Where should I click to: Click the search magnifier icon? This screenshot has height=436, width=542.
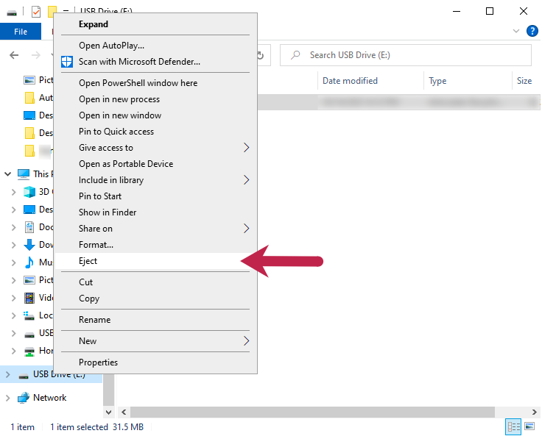pyautogui.click(x=295, y=55)
